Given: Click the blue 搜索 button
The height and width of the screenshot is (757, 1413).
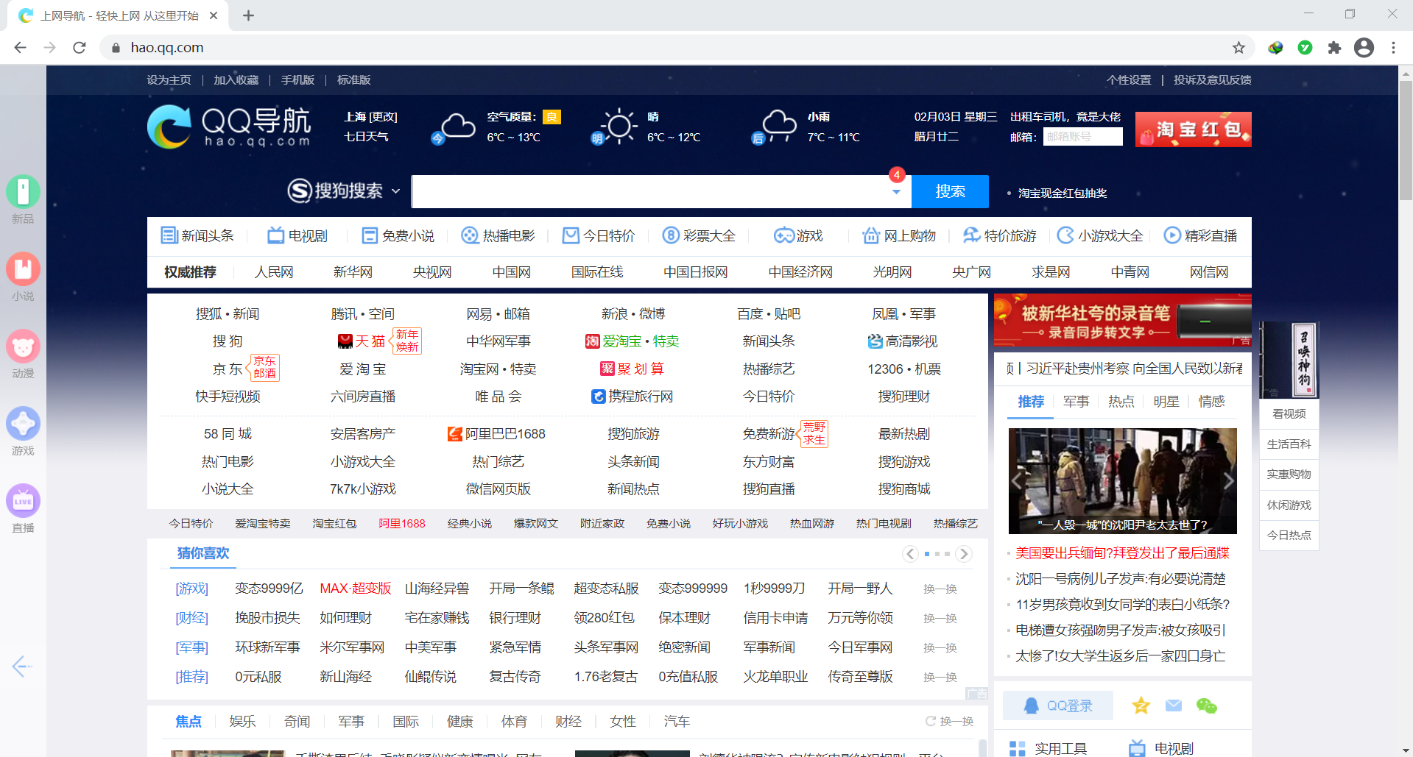Looking at the screenshot, I should [x=950, y=192].
